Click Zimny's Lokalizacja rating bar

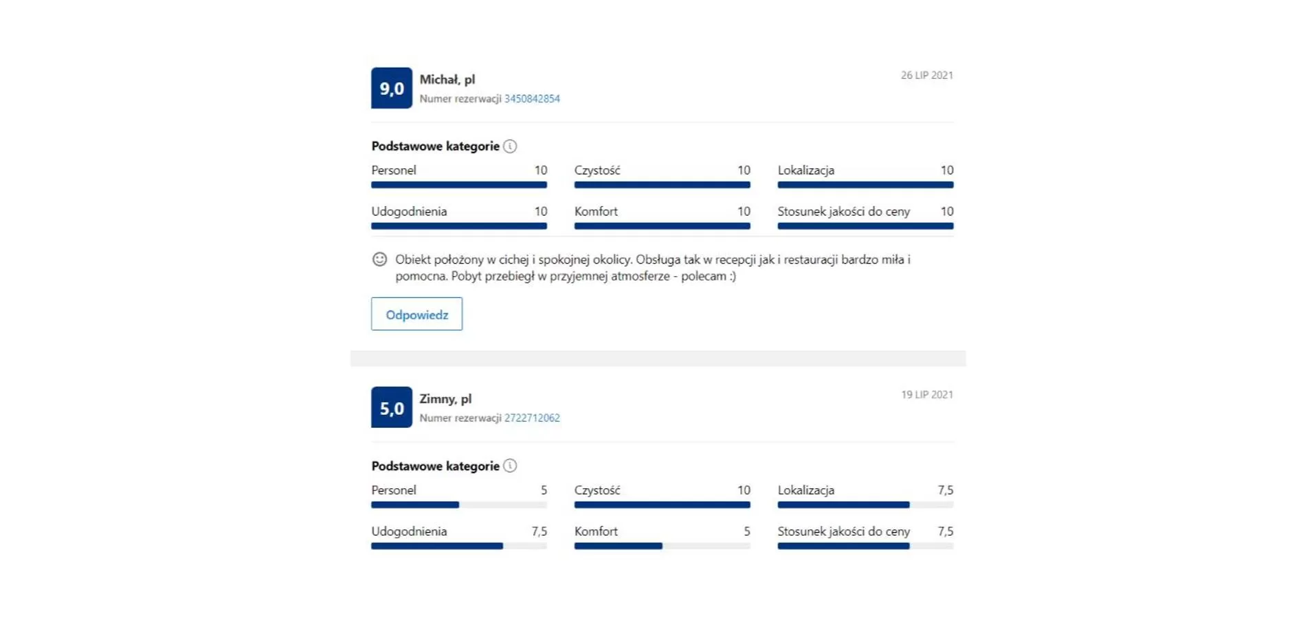(865, 505)
